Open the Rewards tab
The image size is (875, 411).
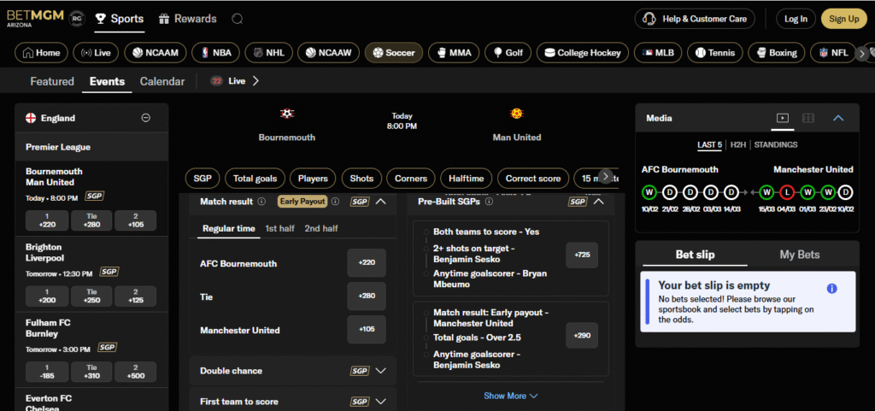click(x=187, y=19)
